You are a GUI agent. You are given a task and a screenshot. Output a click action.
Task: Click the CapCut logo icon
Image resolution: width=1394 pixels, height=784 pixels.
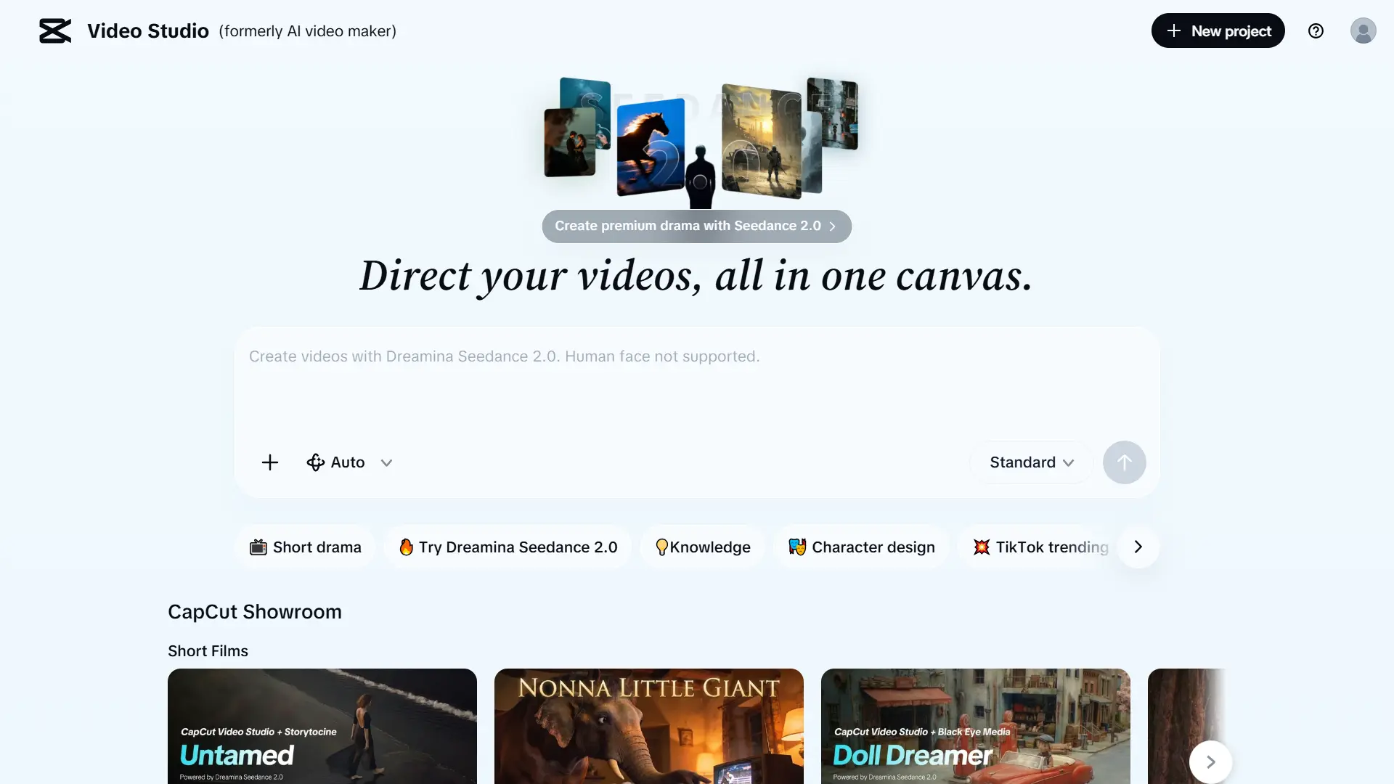click(55, 31)
